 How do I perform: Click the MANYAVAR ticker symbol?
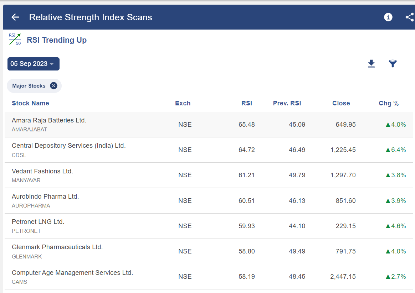point(26,180)
